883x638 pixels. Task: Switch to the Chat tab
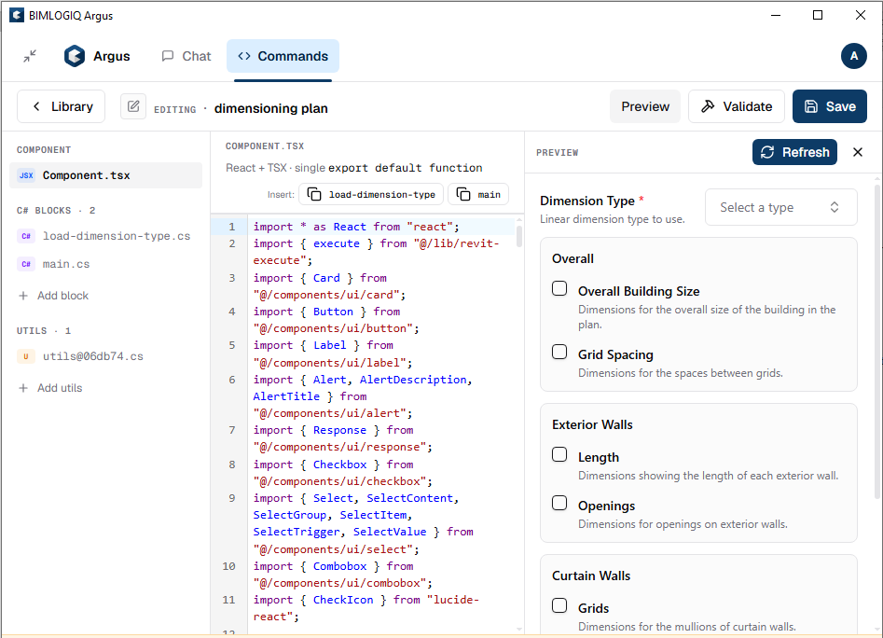(186, 56)
